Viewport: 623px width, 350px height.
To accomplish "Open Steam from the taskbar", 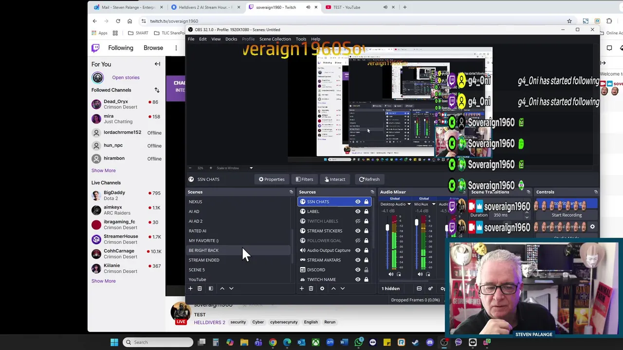I will 416,342.
